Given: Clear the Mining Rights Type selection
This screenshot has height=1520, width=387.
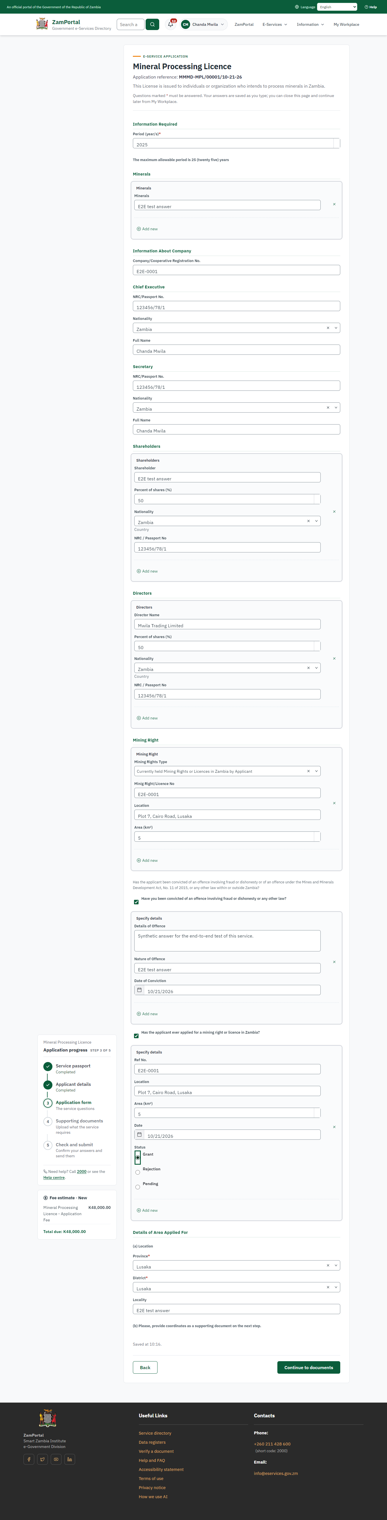Looking at the screenshot, I should click(x=308, y=771).
